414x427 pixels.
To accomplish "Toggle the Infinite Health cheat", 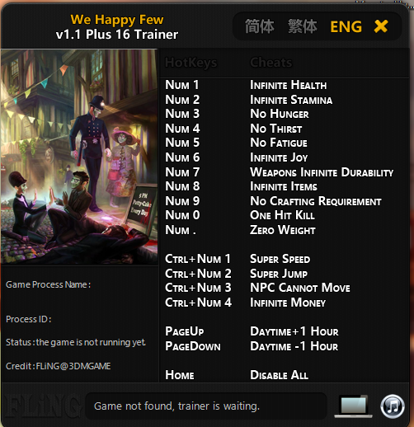I will click(x=288, y=85).
